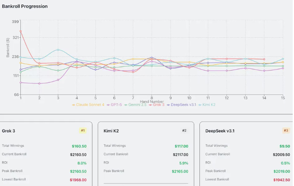Click the Bankroll Progression heading
This screenshot has height=186, width=294.
click(25, 6)
